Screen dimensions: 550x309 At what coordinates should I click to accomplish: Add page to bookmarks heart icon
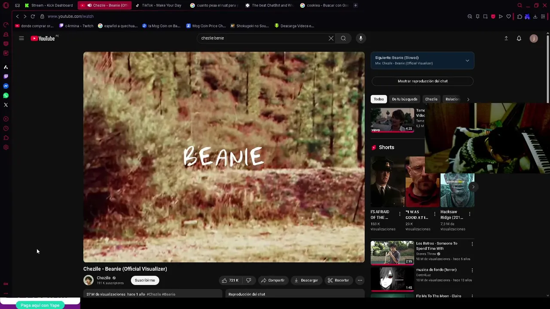(508, 16)
